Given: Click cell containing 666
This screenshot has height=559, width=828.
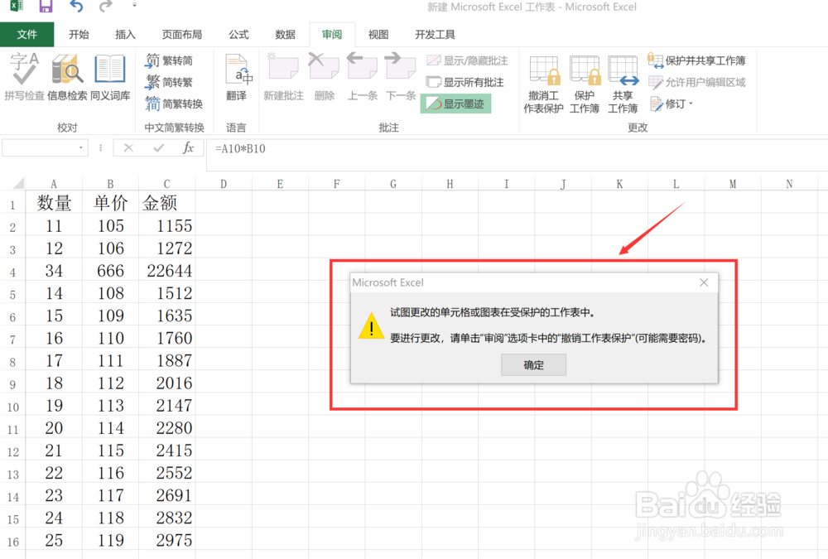Looking at the screenshot, I should pyautogui.click(x=110, y=271).
